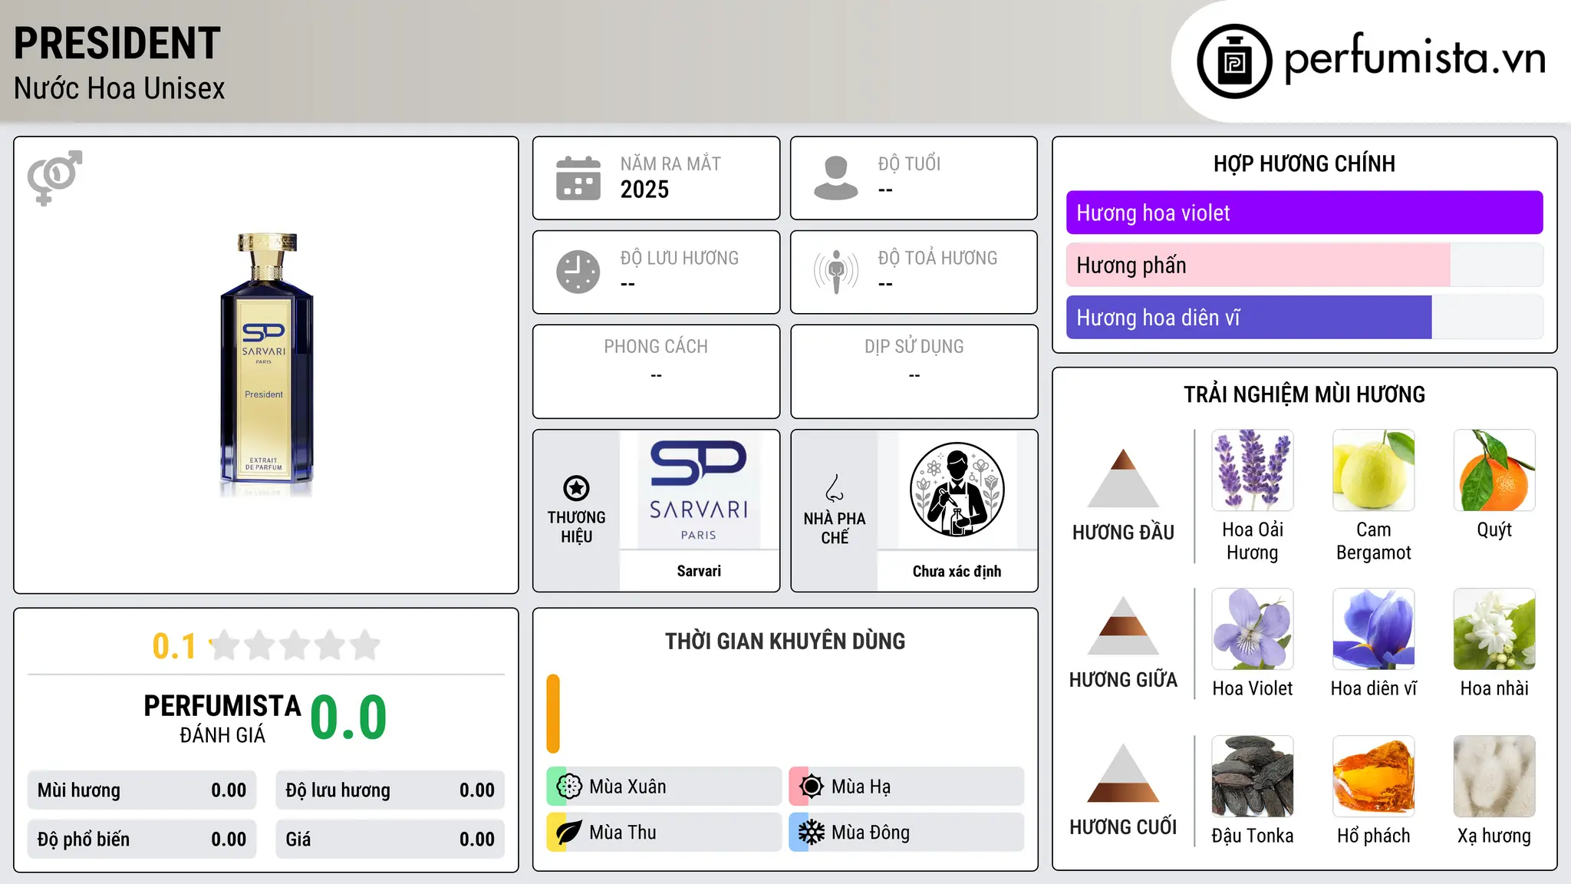This screenshot has height=884, width=1571.
Task: Click the Thời Gian Khuyên Dùng heading
Action: [785, 641]
